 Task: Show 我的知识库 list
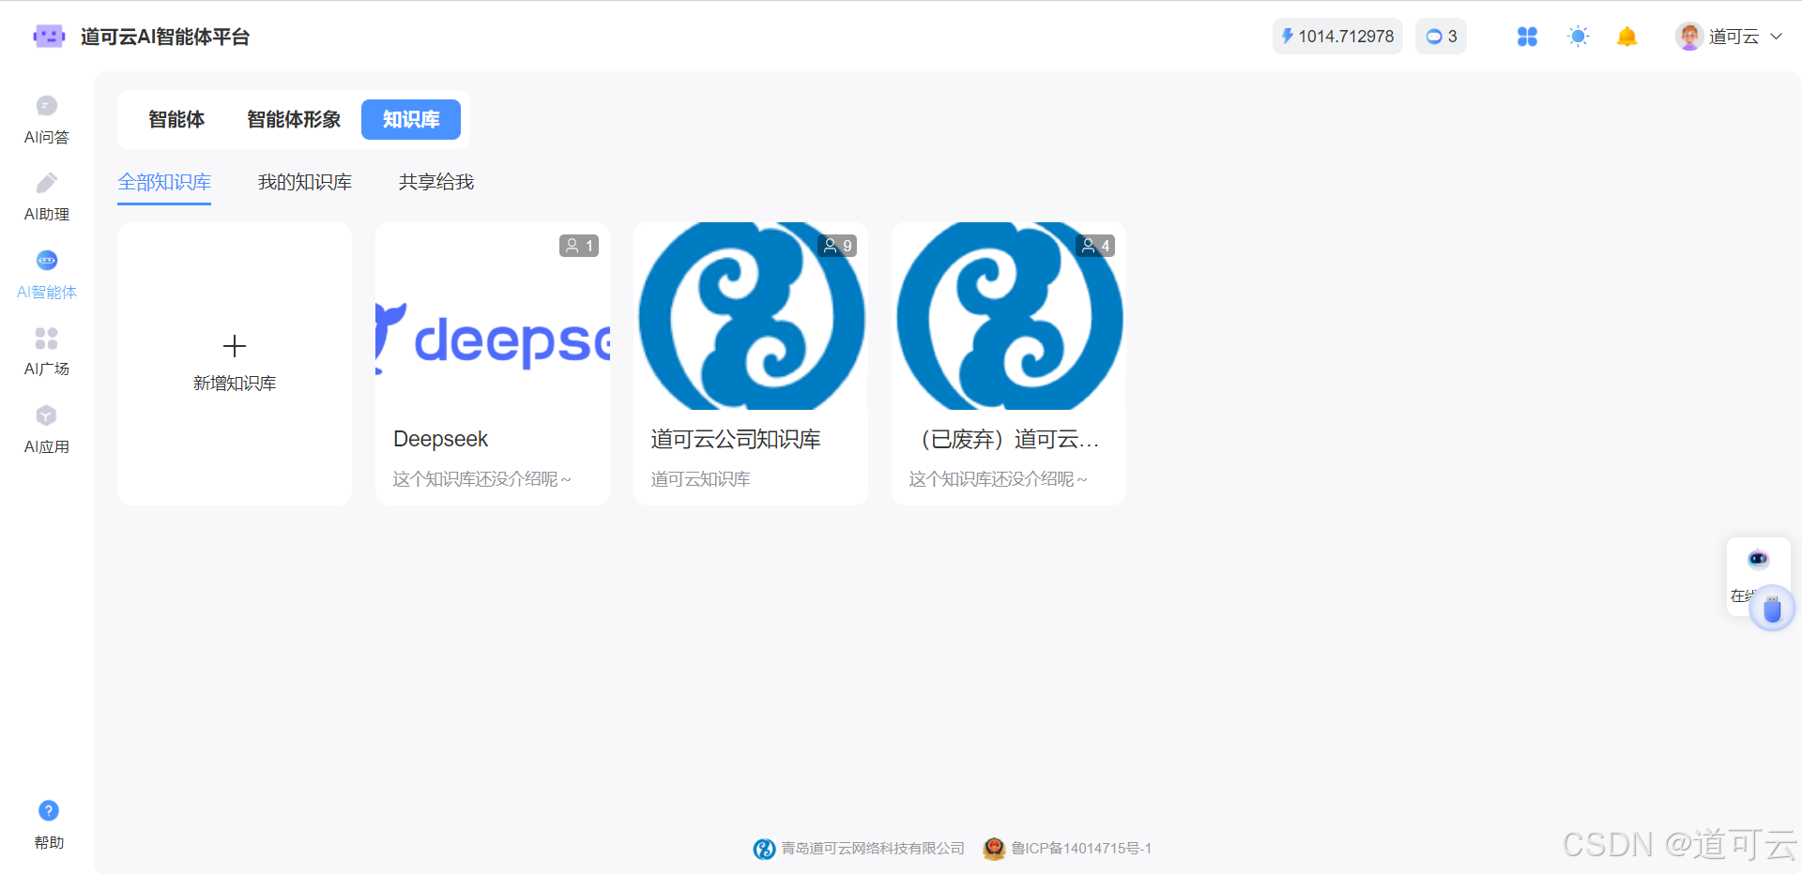(x=304, y=182)
